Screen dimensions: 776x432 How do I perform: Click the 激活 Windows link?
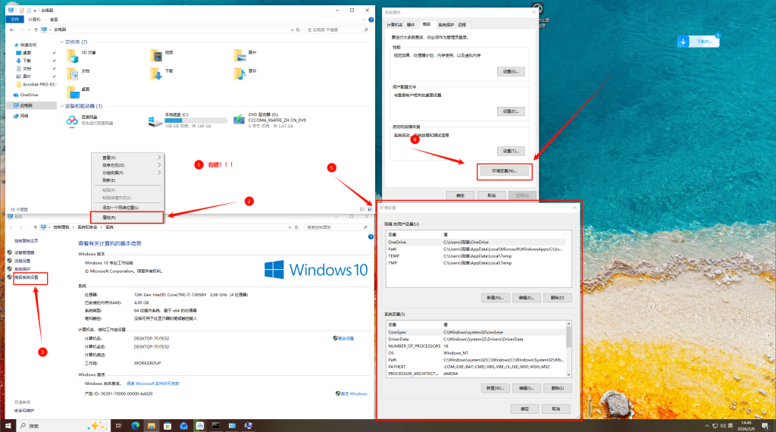click(x=355, y=394)
